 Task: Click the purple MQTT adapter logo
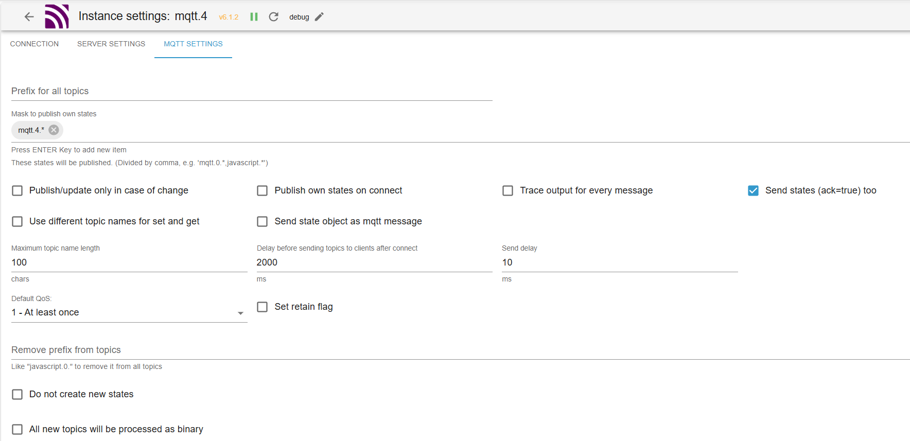point(57,16)
